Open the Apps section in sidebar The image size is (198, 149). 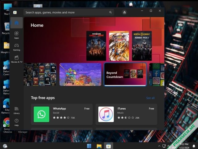coord(16,35)
